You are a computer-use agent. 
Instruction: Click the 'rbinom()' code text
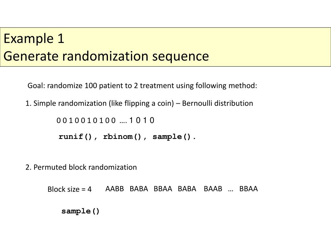tap(122, 137)
